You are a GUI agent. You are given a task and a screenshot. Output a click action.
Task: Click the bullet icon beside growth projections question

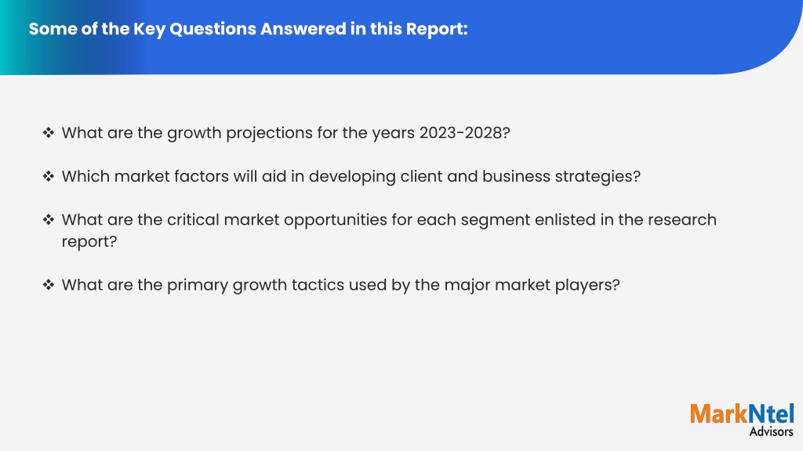click(49, 133)
